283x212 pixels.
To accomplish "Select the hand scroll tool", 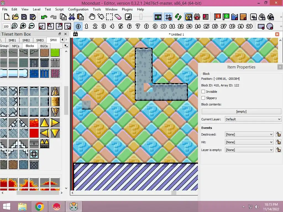I will pyautogui.click(x=92, y=17).
